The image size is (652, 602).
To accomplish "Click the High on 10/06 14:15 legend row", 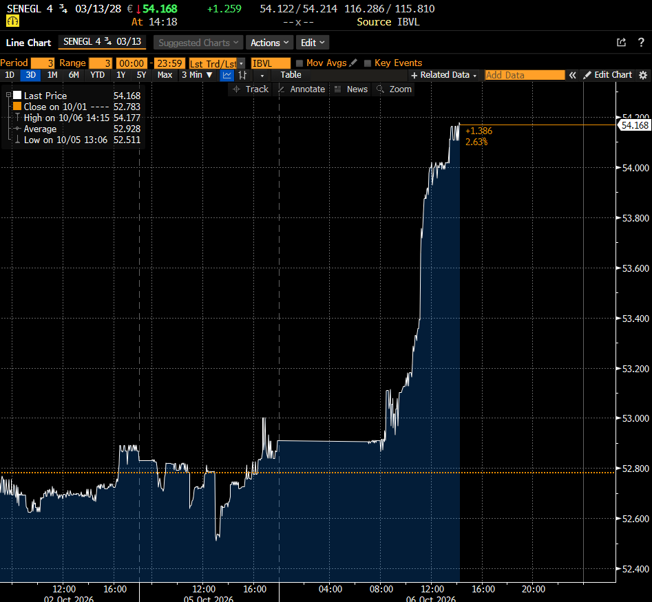I will 77,118.
